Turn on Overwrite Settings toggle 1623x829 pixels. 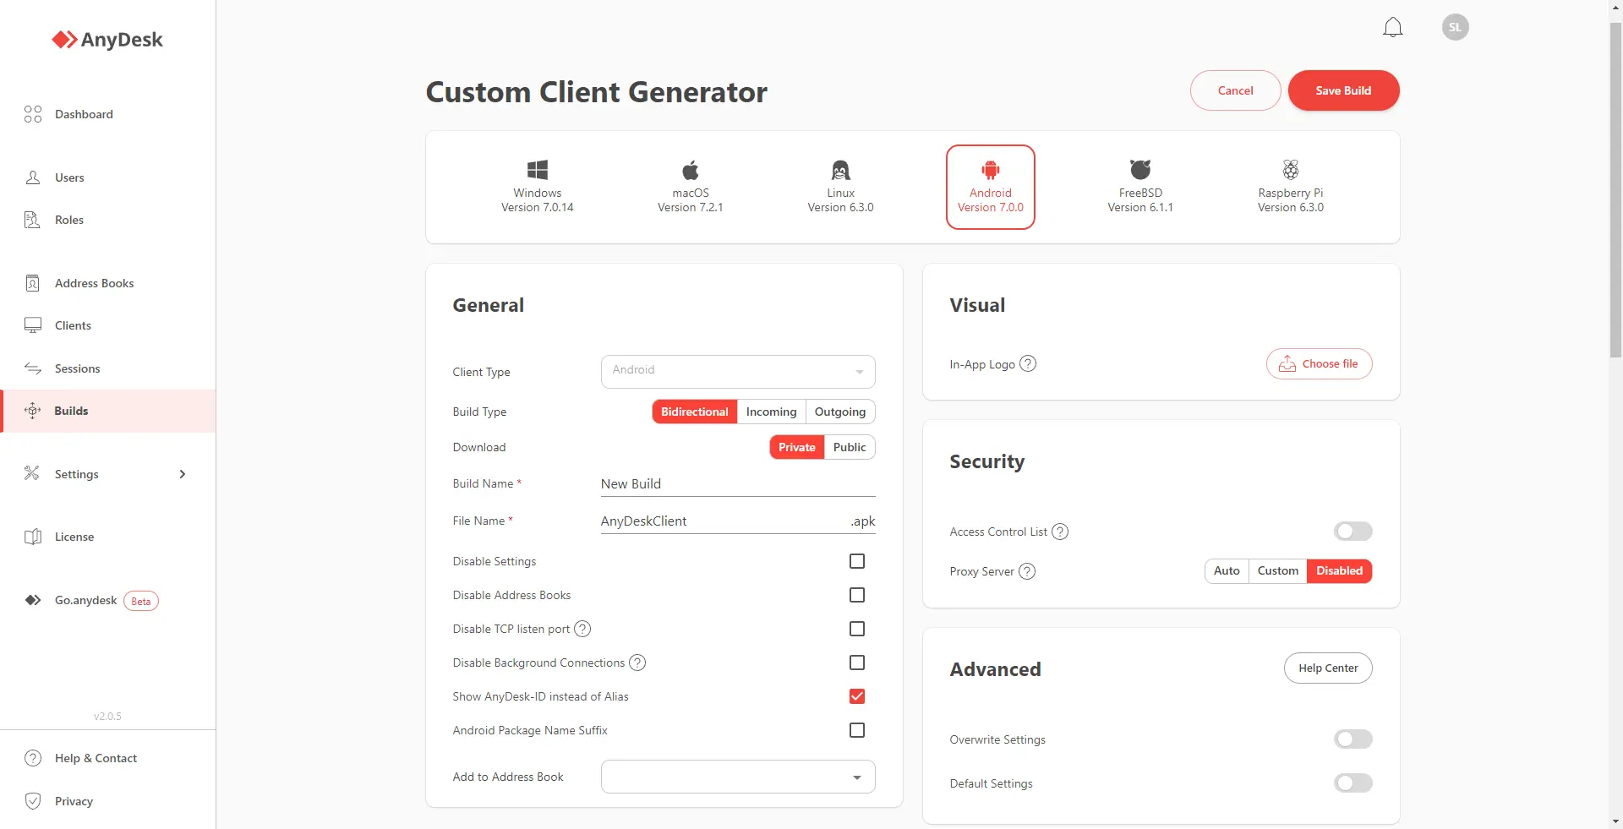click(x=1352, y=739)
